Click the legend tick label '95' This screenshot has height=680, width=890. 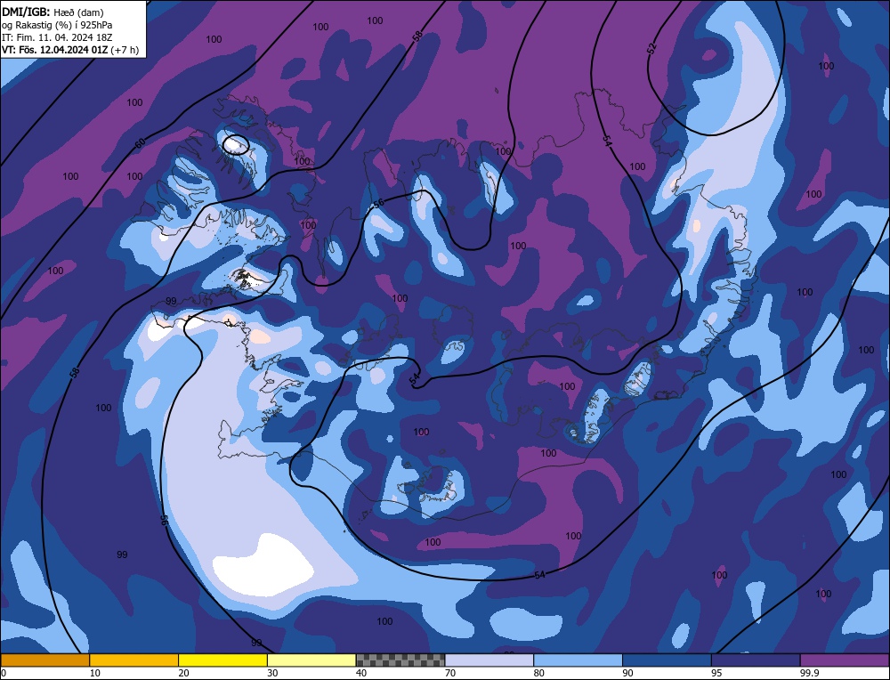tap(716, 673)
